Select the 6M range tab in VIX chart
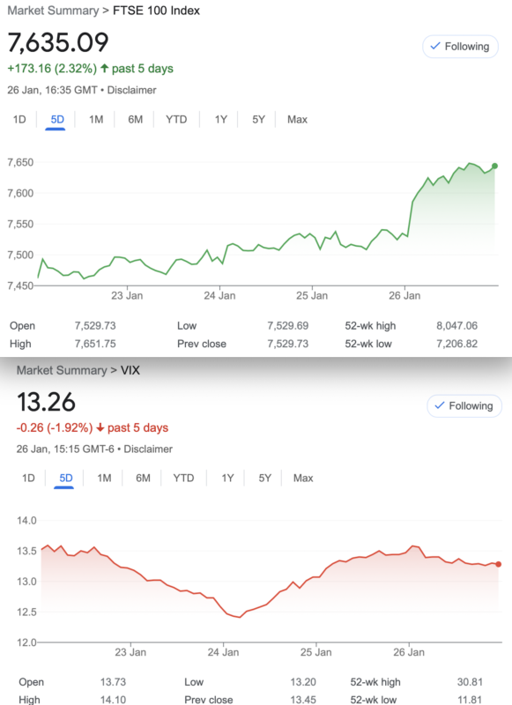Screen dimensions: 512x705 (143, 478)
